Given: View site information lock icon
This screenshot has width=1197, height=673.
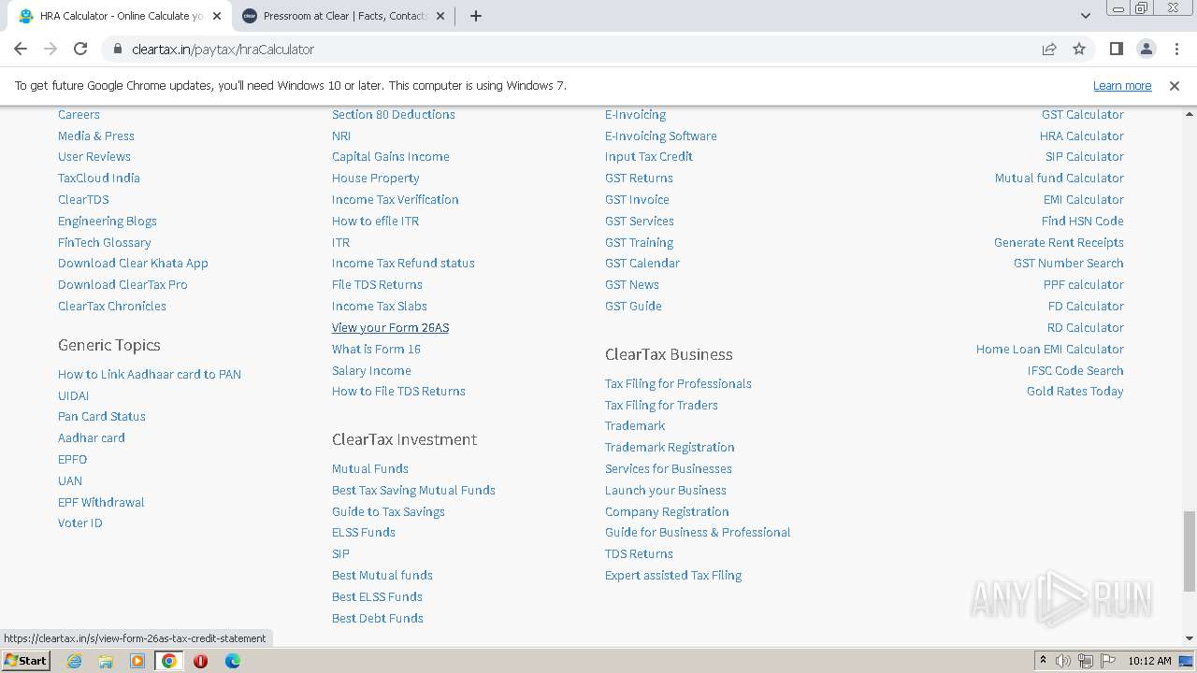Looking at the screenshot, I should tap(118, 49).
